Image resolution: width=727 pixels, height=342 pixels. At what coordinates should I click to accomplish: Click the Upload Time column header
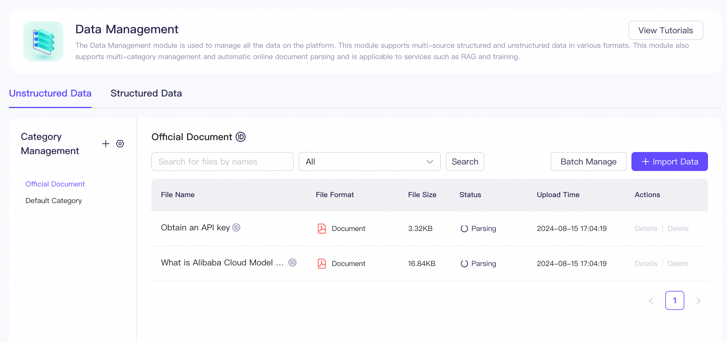point(558,195)
